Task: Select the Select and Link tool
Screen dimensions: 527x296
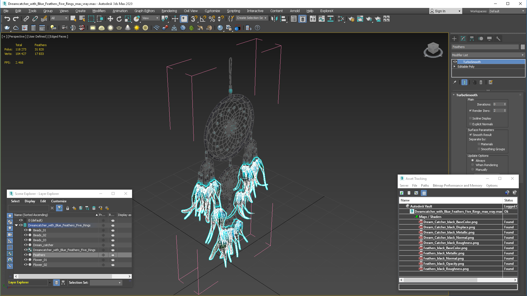Action: point(26,19)
